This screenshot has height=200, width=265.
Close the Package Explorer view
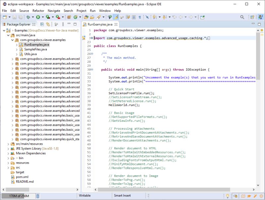pos(34,24)
